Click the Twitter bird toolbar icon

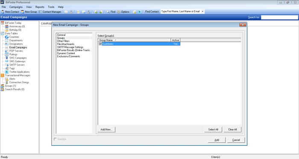(x=140, y=12)
